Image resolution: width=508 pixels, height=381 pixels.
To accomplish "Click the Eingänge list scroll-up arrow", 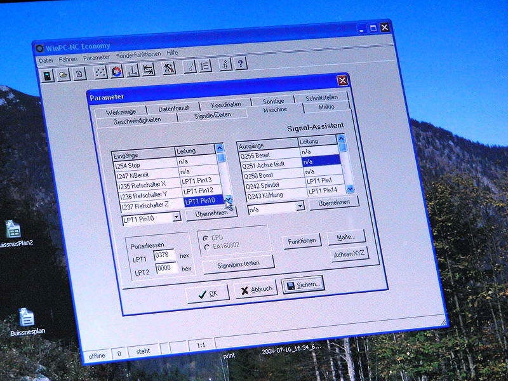I will (219, 149).
